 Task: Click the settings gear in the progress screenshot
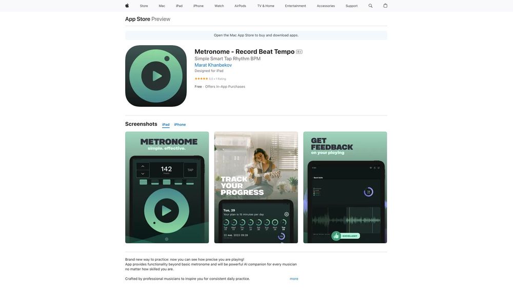click(287, 215)
